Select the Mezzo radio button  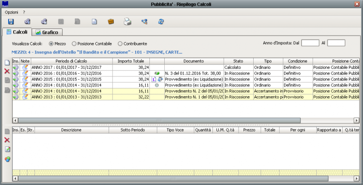tap(51, 44)
